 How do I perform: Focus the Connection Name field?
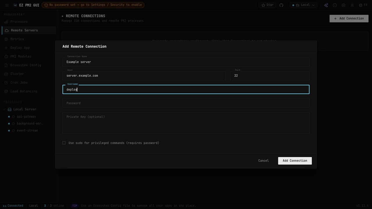coord(186,62)
